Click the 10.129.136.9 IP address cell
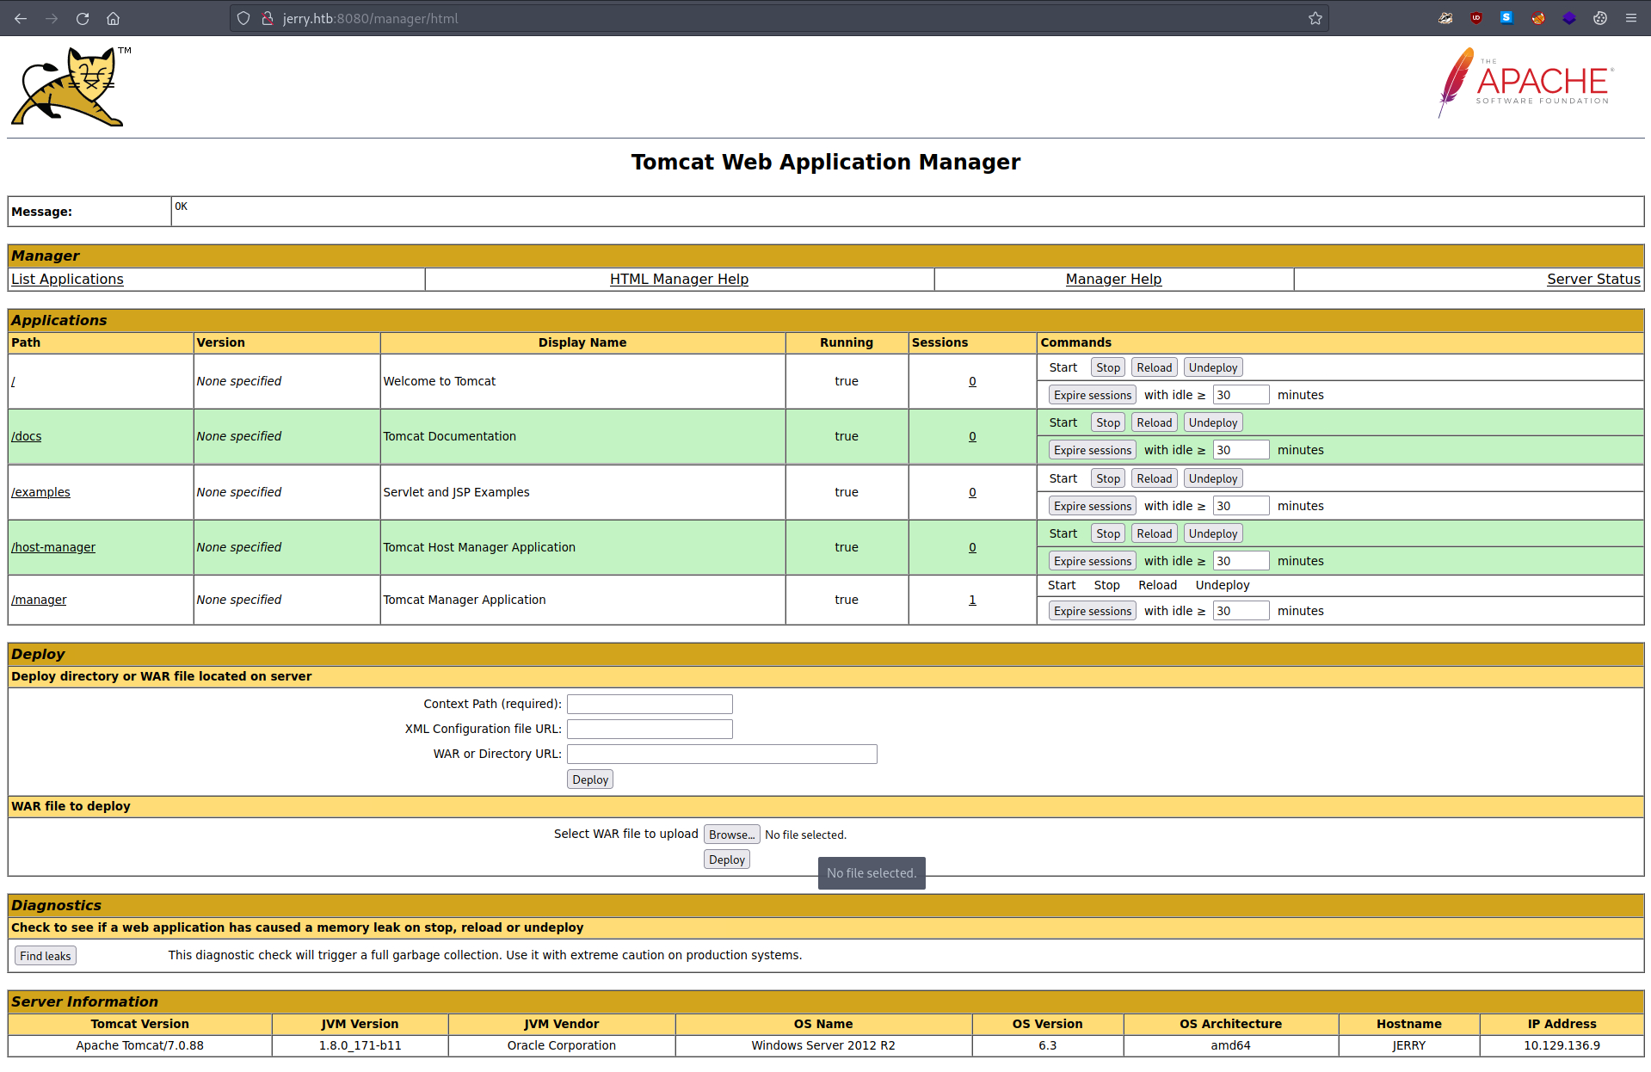The image size is (1651, 1072). [1562, 1045]
